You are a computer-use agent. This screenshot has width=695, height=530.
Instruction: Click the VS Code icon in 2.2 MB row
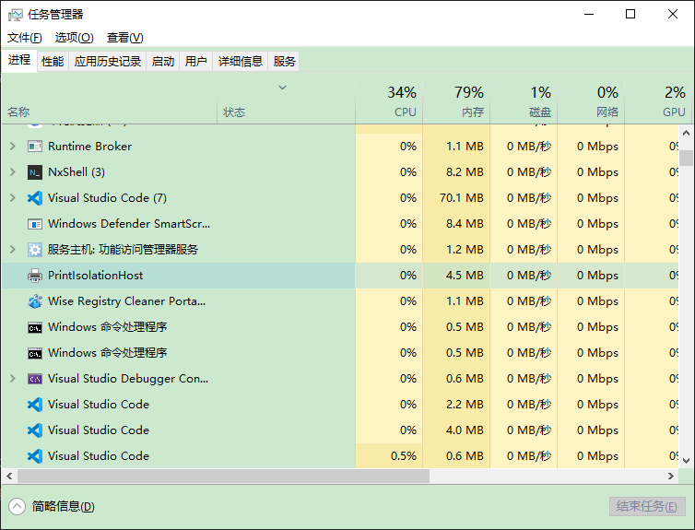(x=35, y=404)
